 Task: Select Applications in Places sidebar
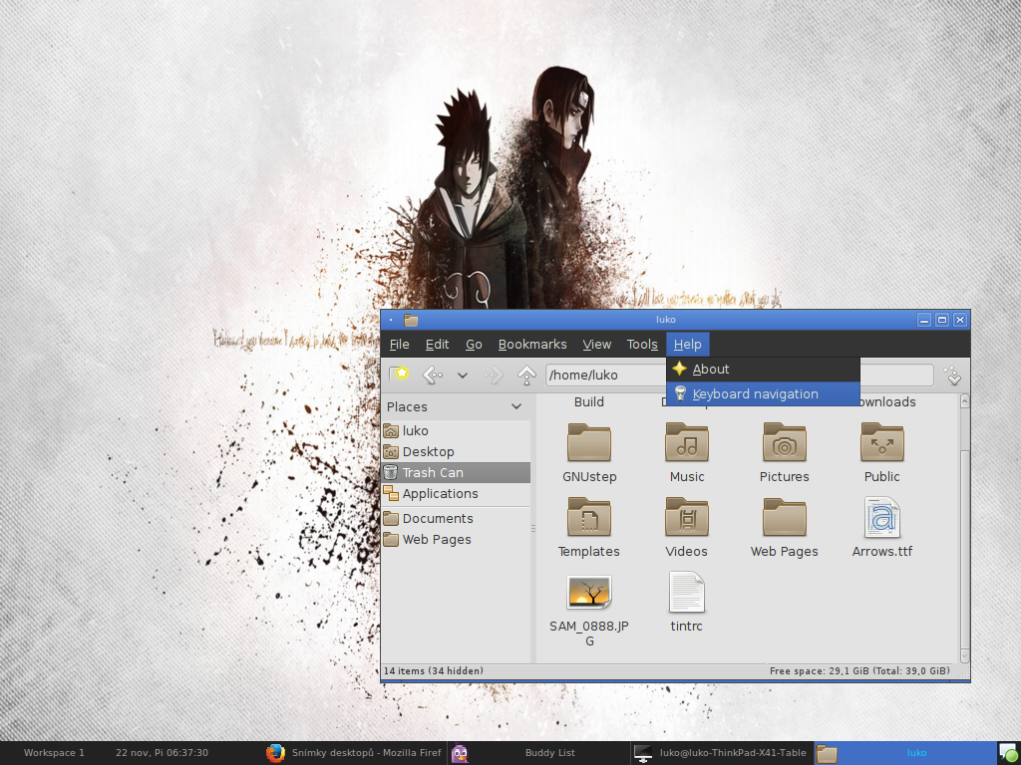(456, 493)
